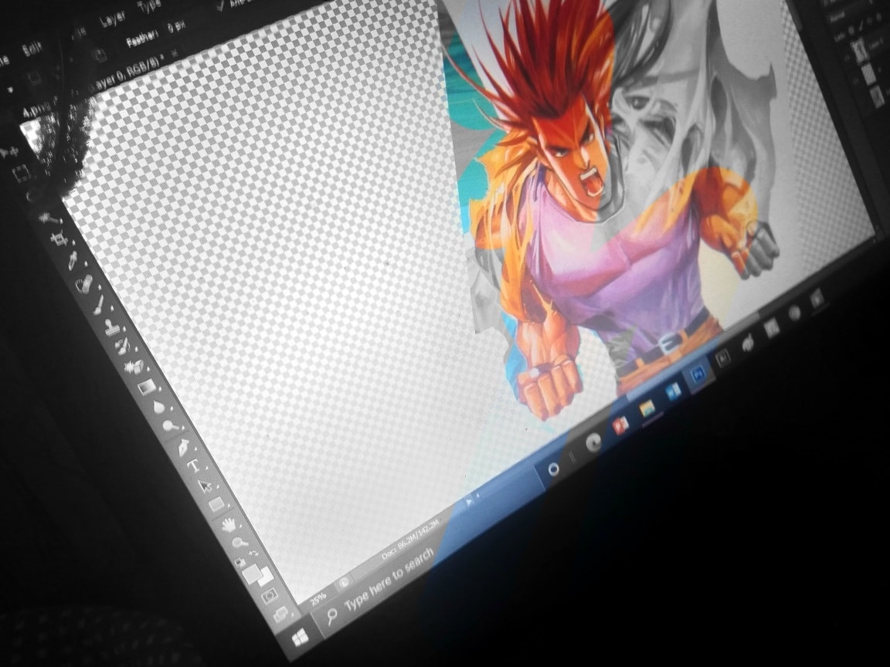This screenshot has width=890, height=667.
Task: Select the Rectangle shape tool
Action: (216, 504)
